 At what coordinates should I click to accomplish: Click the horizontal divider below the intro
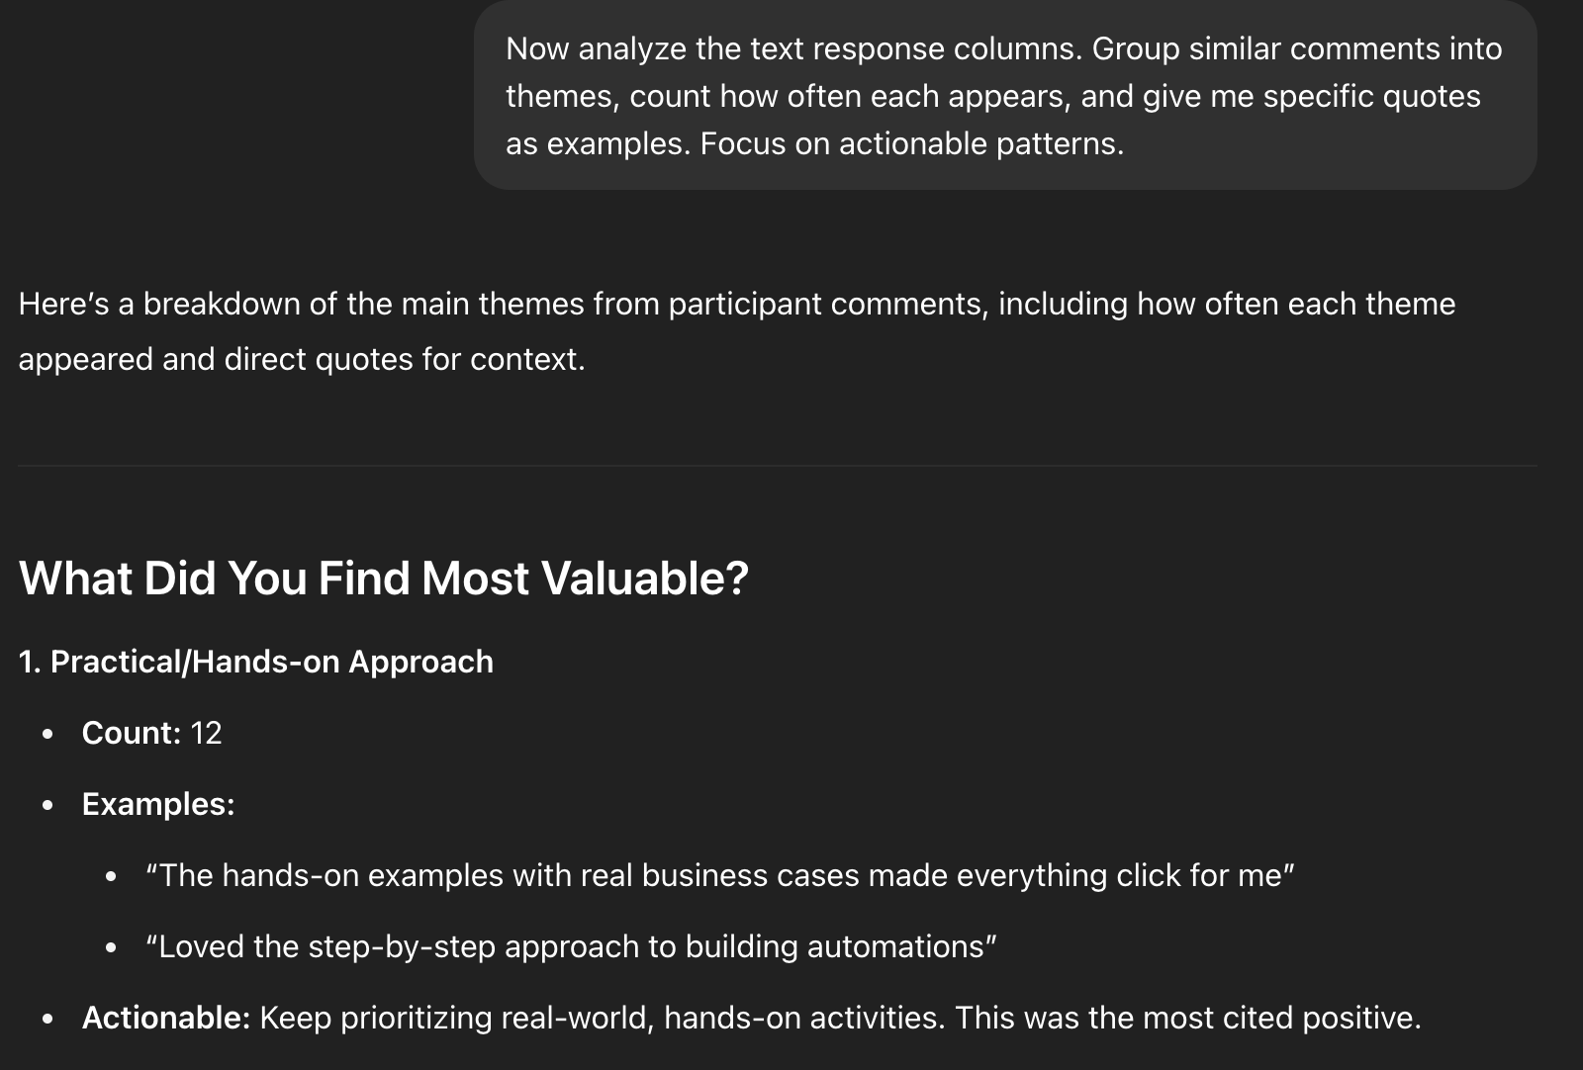[778, 465]
